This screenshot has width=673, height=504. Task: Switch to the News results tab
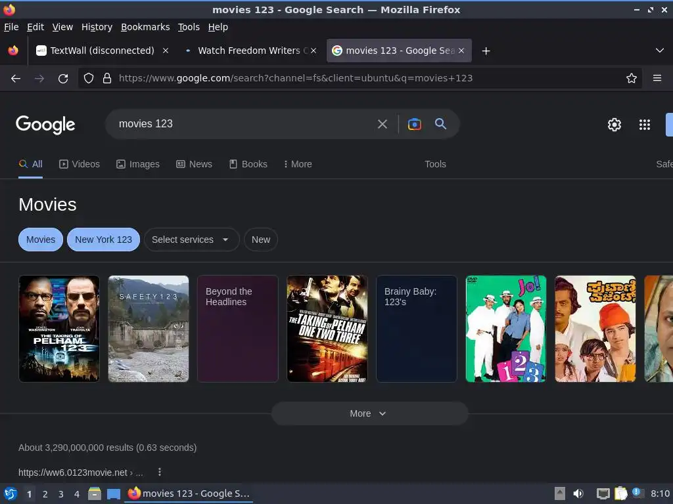pos(194,164)
